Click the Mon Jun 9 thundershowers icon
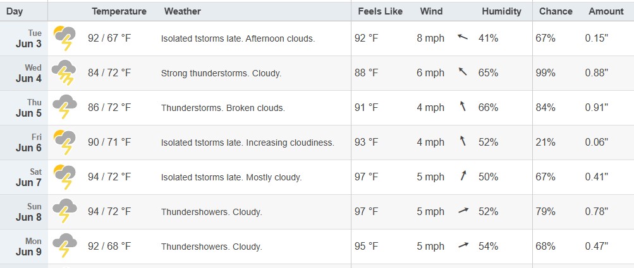 [x=64, y=246]
